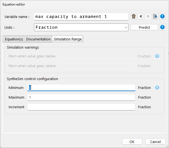Go to next variable with forward arrows
The width and height of the screenshot is (169, 148).
148,17
